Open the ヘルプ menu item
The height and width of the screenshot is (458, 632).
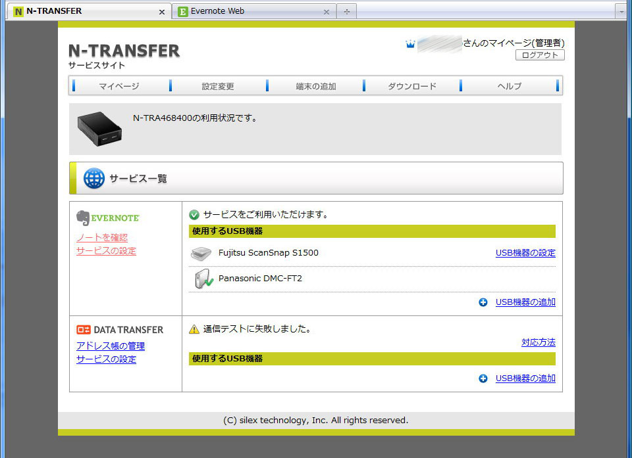pos(510,85)
